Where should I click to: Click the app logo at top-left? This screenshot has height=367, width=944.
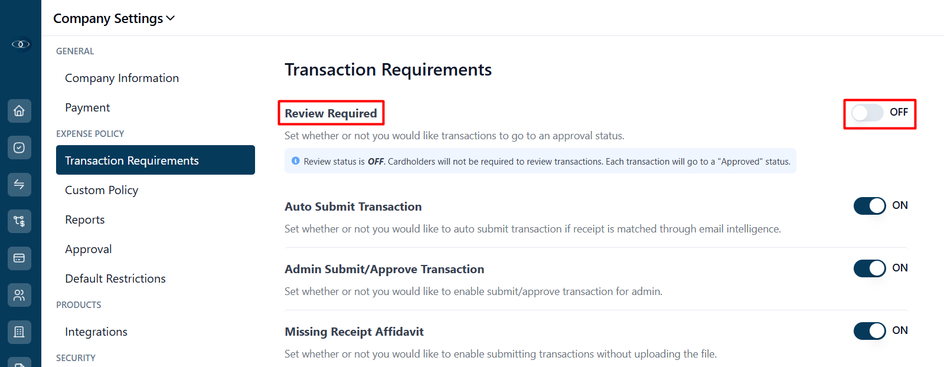coord(21,44)
